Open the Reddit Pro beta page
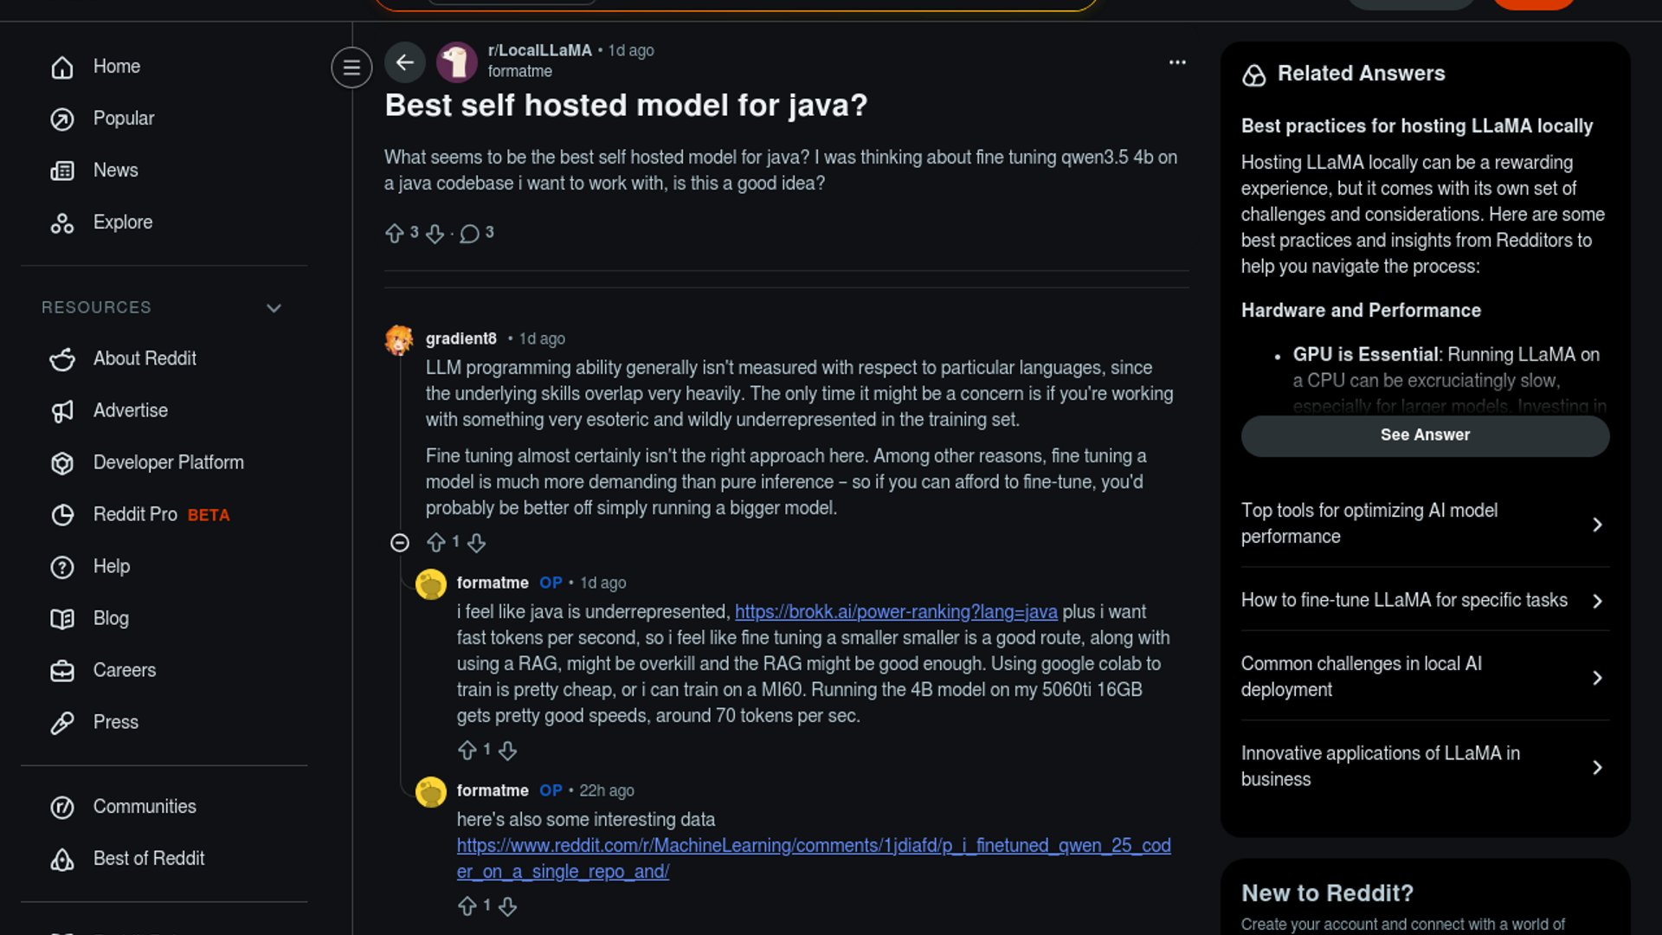The width and height of the screenshot is (1662, 935). coord(135,514)
